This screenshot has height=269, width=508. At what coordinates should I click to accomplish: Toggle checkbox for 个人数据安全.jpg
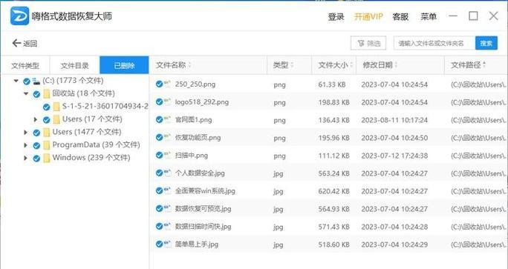point(159,173)
